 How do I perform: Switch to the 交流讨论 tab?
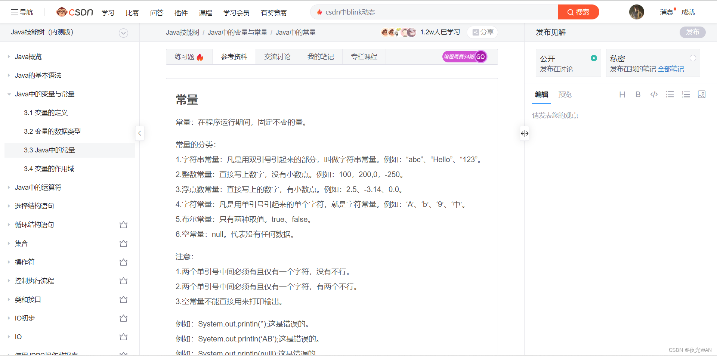click(x=277, y=57)
